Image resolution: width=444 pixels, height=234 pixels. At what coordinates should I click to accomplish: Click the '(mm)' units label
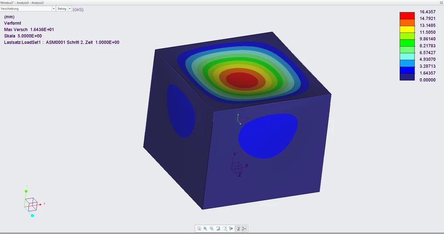pyautogui.click(x=9, y=17)
